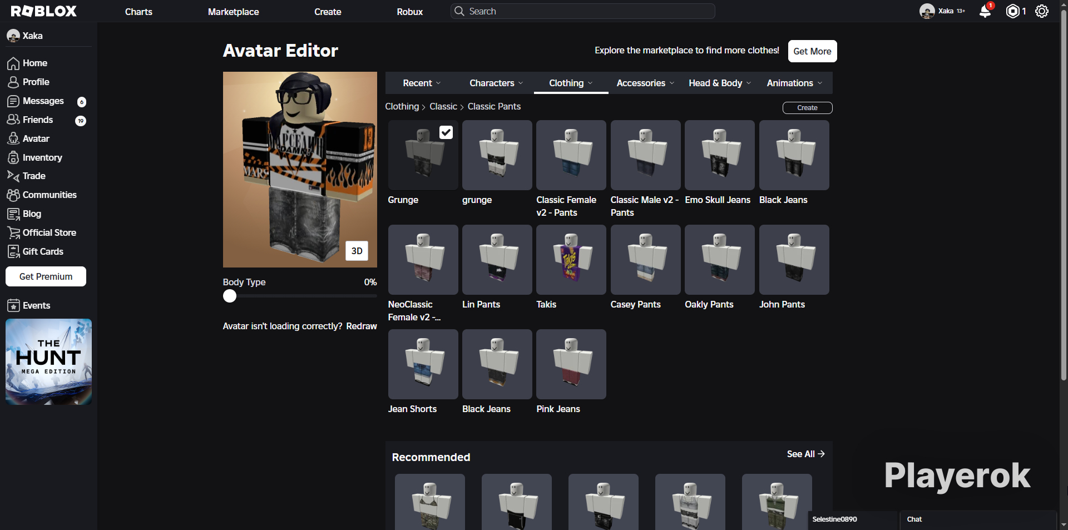Click the Trade arrows icon
The image size is (1068, 530).
13,176
